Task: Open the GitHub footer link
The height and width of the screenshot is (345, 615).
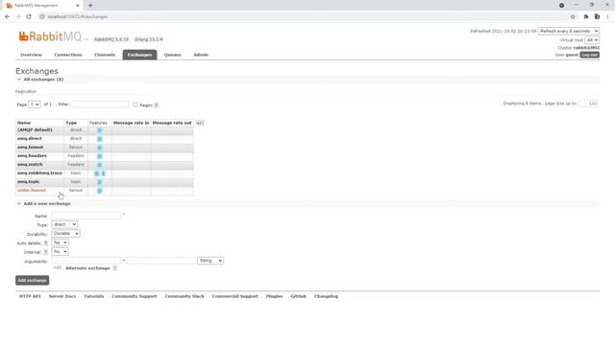Action: point(299,296)
